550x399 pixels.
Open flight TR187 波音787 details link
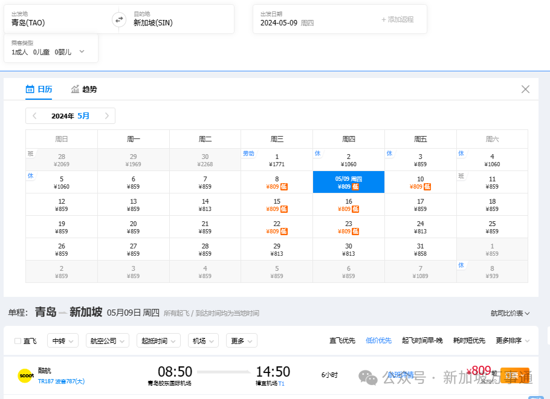tap(61, 381)
